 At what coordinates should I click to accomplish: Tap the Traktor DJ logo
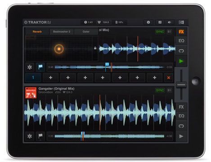tap(37, 22)
